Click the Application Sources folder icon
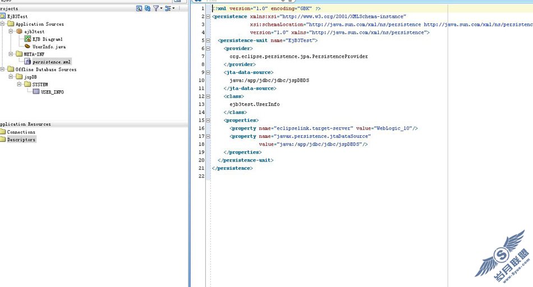533x287 pixels. pyautogui.click(x=11, y=24)
